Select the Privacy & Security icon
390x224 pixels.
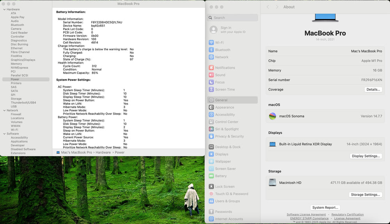coord(211,136)
